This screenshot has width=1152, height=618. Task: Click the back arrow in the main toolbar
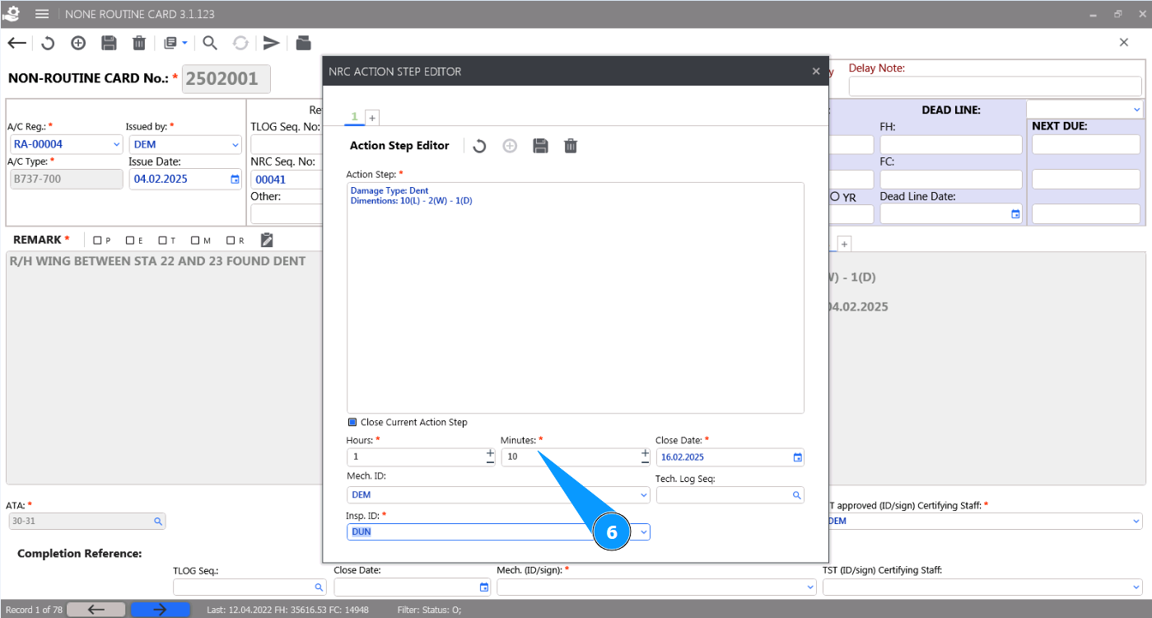click(16, 43)
